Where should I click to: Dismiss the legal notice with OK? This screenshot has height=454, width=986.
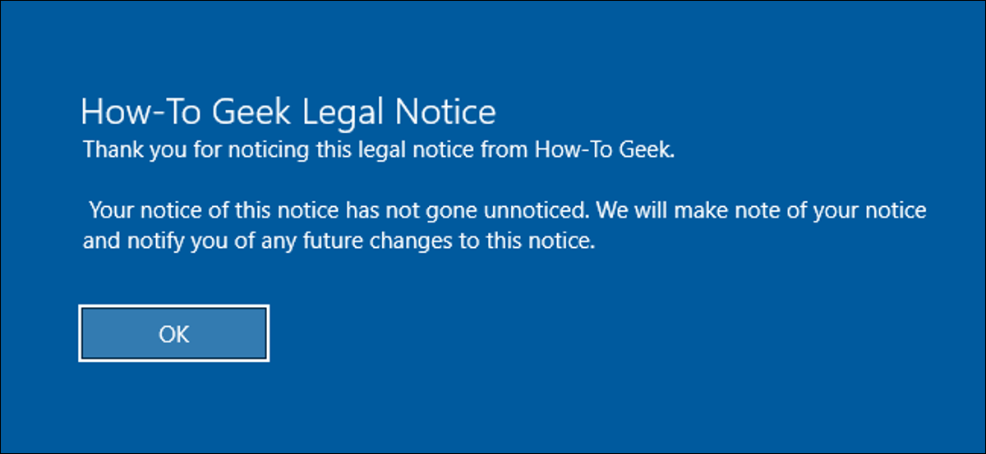[x=174, y=334]
